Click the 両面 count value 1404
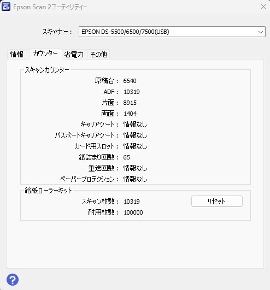This screenshot has height=290, width=270. (130, 114)
